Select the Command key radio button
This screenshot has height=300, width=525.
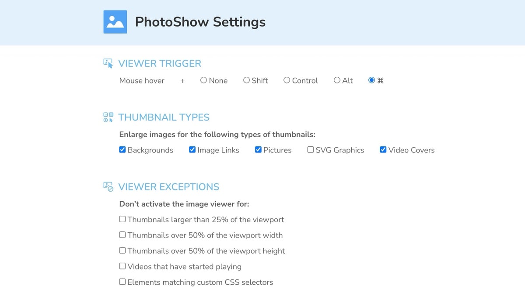(x=371, y=80)
